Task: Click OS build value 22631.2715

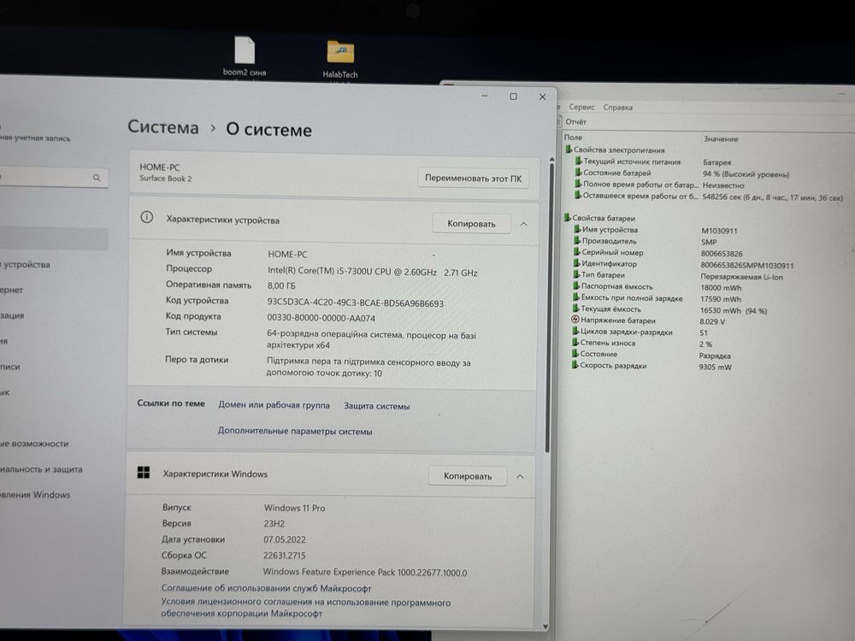Action: [285, 556]
